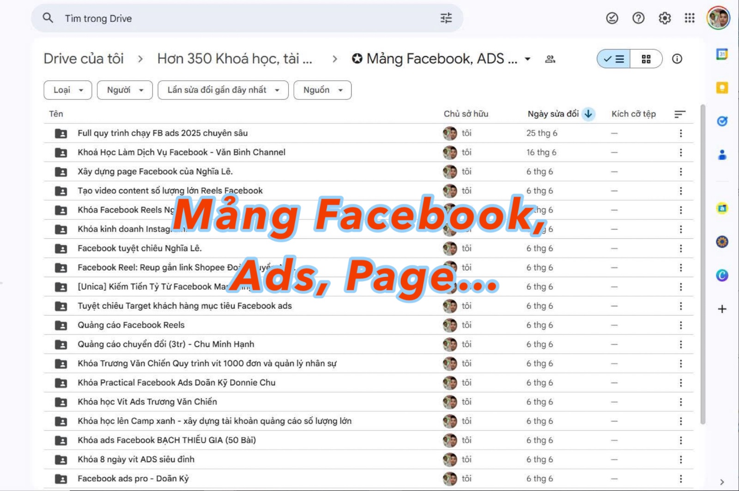Select Tạo video content số lượng lớn Reels folder
Viewport: 739px width, 491px height.
[368, 190]
